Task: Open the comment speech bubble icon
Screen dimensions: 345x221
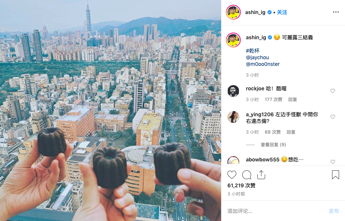Action: [x=247, y=175]
